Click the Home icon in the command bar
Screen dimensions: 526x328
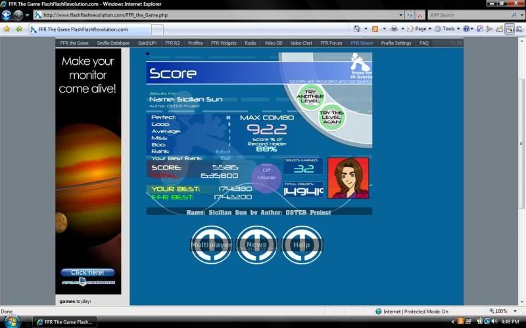357,29
